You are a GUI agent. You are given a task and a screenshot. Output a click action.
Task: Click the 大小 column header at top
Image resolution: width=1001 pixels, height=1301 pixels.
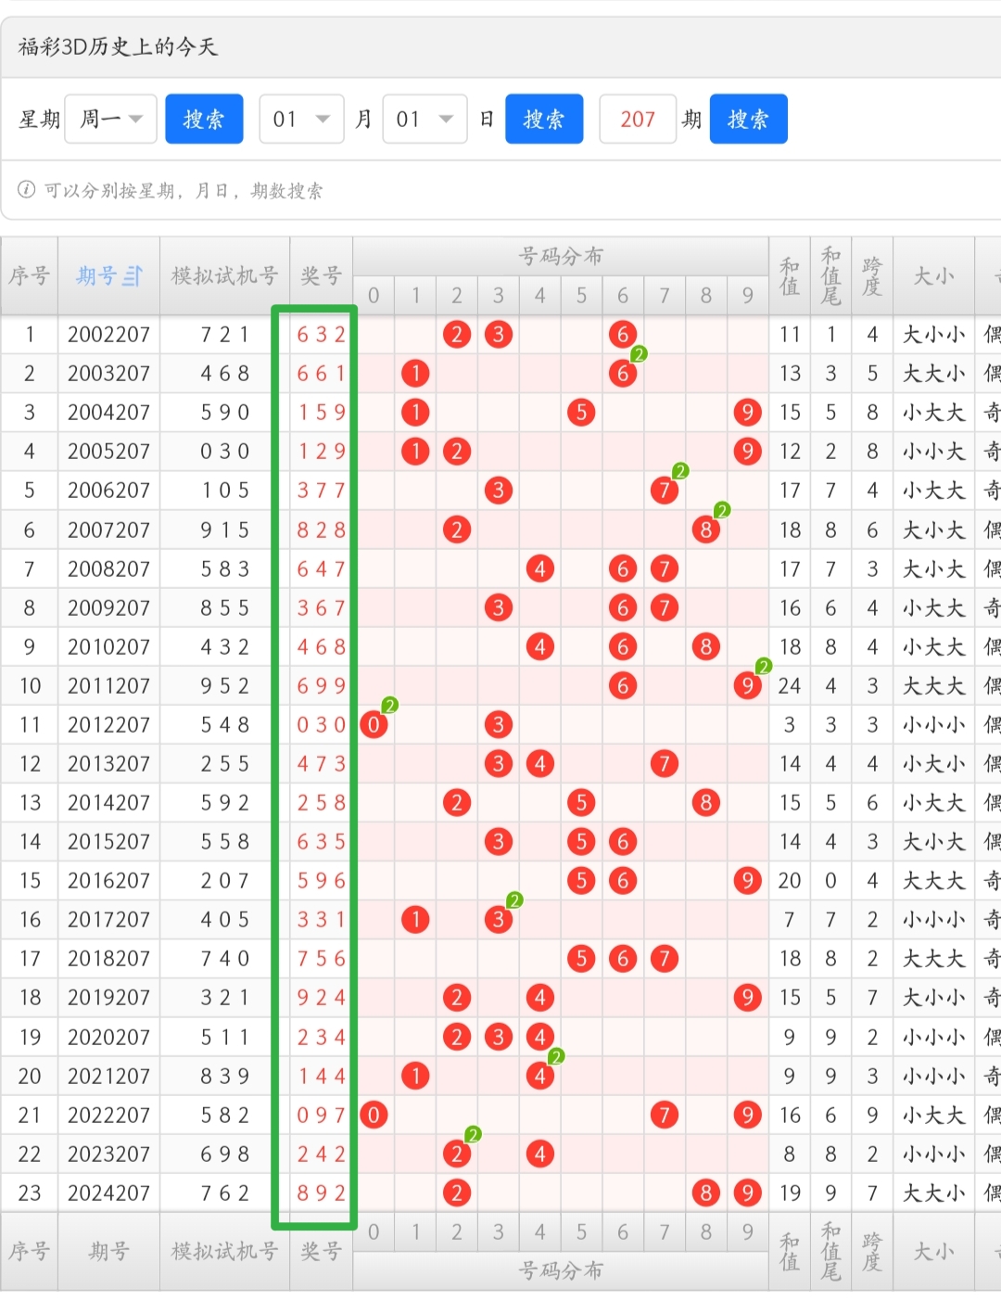click(933, 275)
